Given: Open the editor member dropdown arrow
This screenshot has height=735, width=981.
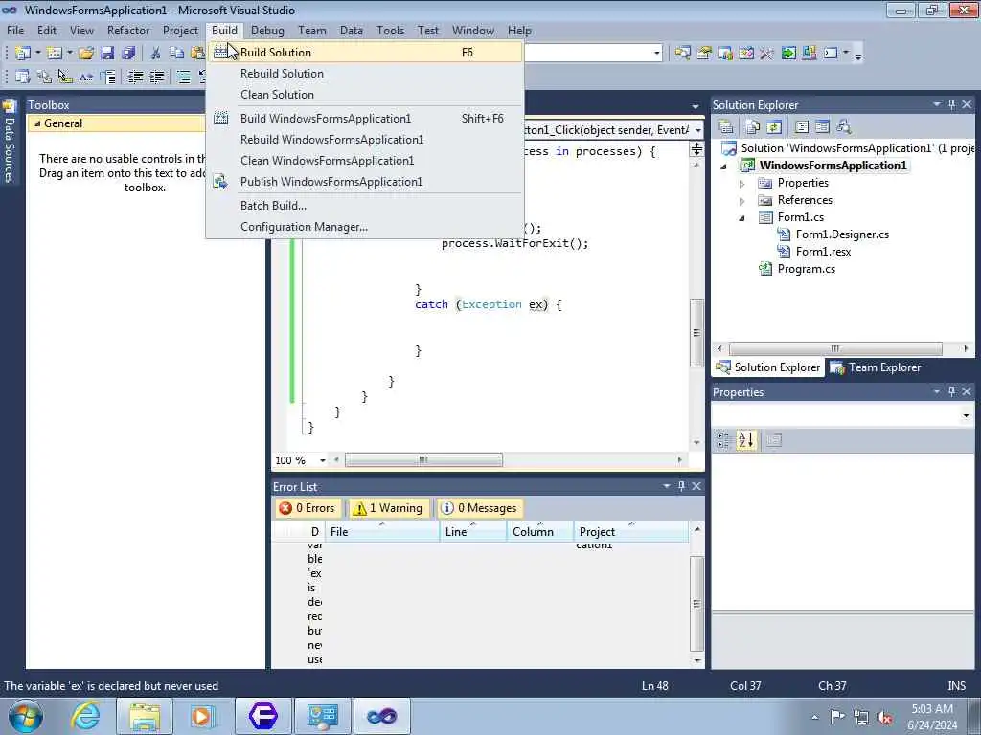Looking at the screenshot, I should coord(697,130).
